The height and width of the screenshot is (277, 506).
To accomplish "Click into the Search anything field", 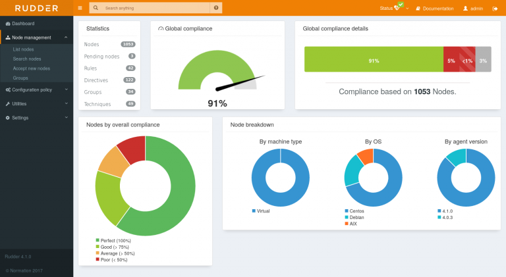I will (x=155, y=8).
